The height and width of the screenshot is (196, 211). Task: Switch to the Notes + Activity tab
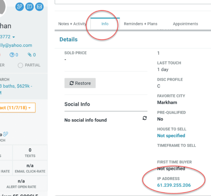72,24
